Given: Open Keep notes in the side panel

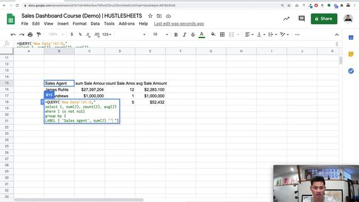Looking at the screenshot, I should (x=351, y=54).
